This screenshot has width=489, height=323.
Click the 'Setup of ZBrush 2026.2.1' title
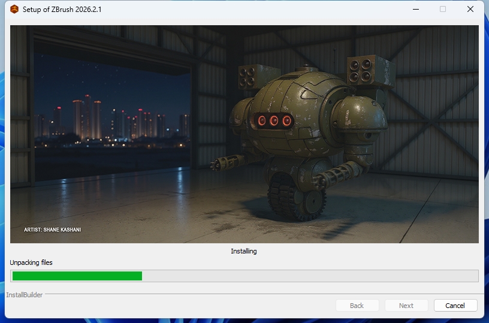62,10
